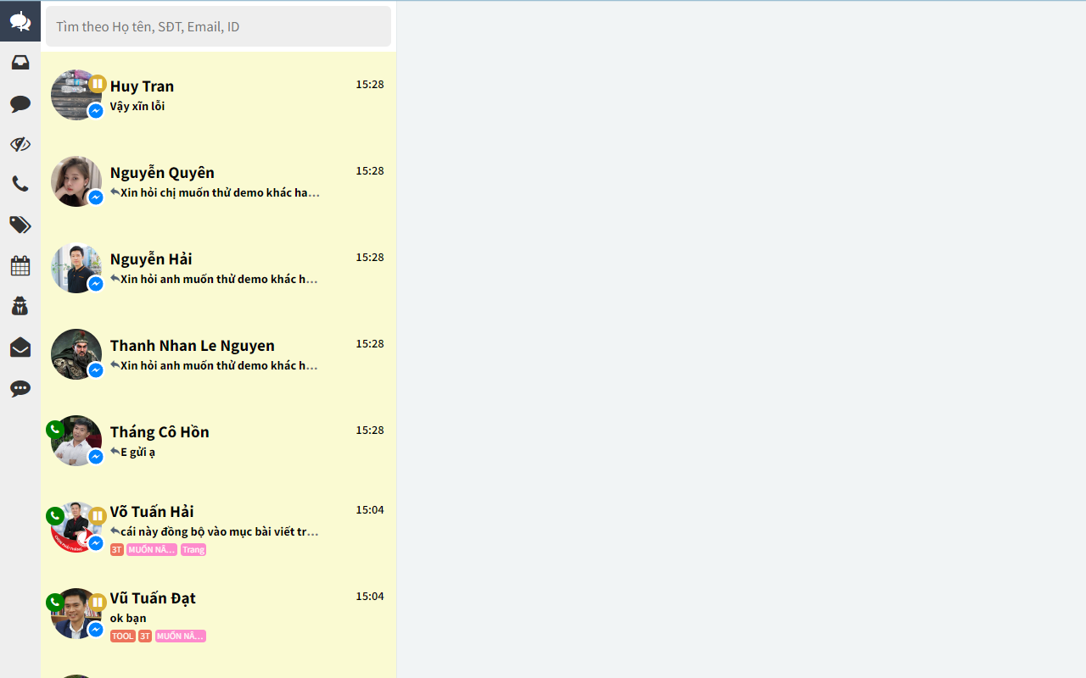Click the 3T tag on Võ Tuấn Hải
Viewport: 1086px width, 678px height.
click(x=117, y=550)
